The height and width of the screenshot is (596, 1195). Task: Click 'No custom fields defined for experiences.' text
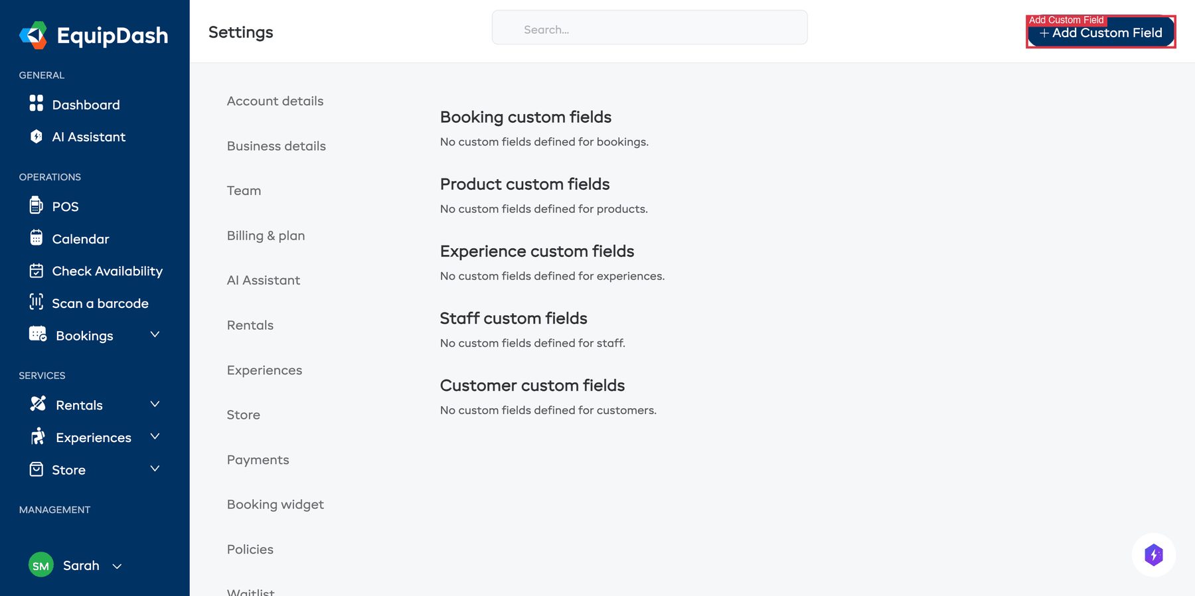point(552,276)
